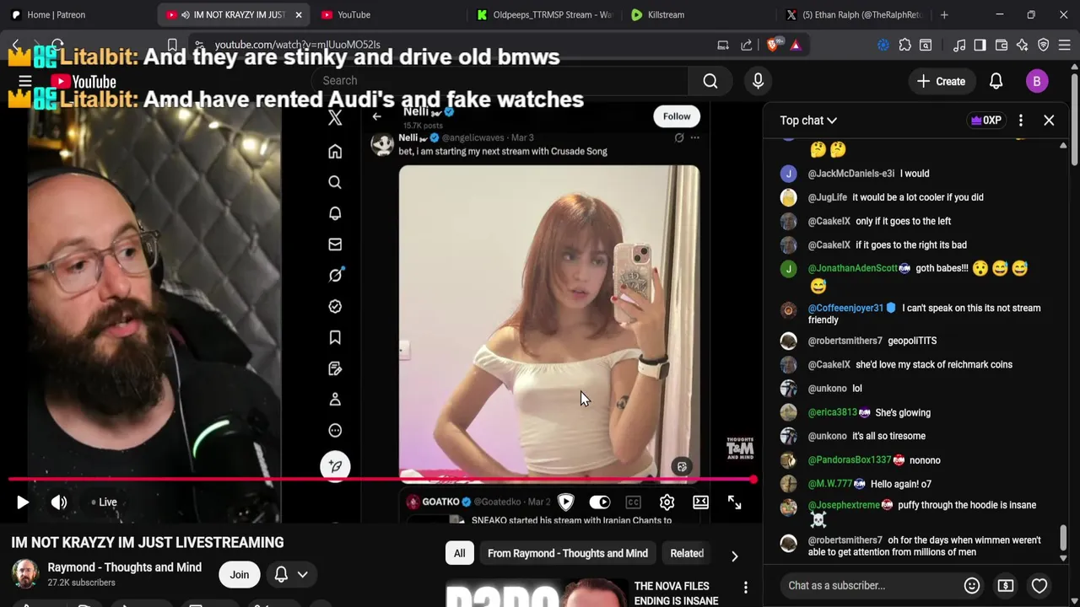This screenshot has width=1080, height=607.
Task: Toggle closed captions CC button
Action: pyautogui.click(x=633, y=502)
